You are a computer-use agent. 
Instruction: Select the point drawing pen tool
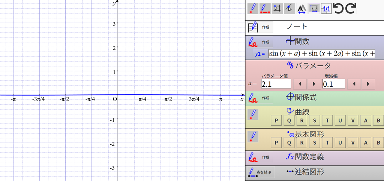pyautogui.click(x=253, y=8)
